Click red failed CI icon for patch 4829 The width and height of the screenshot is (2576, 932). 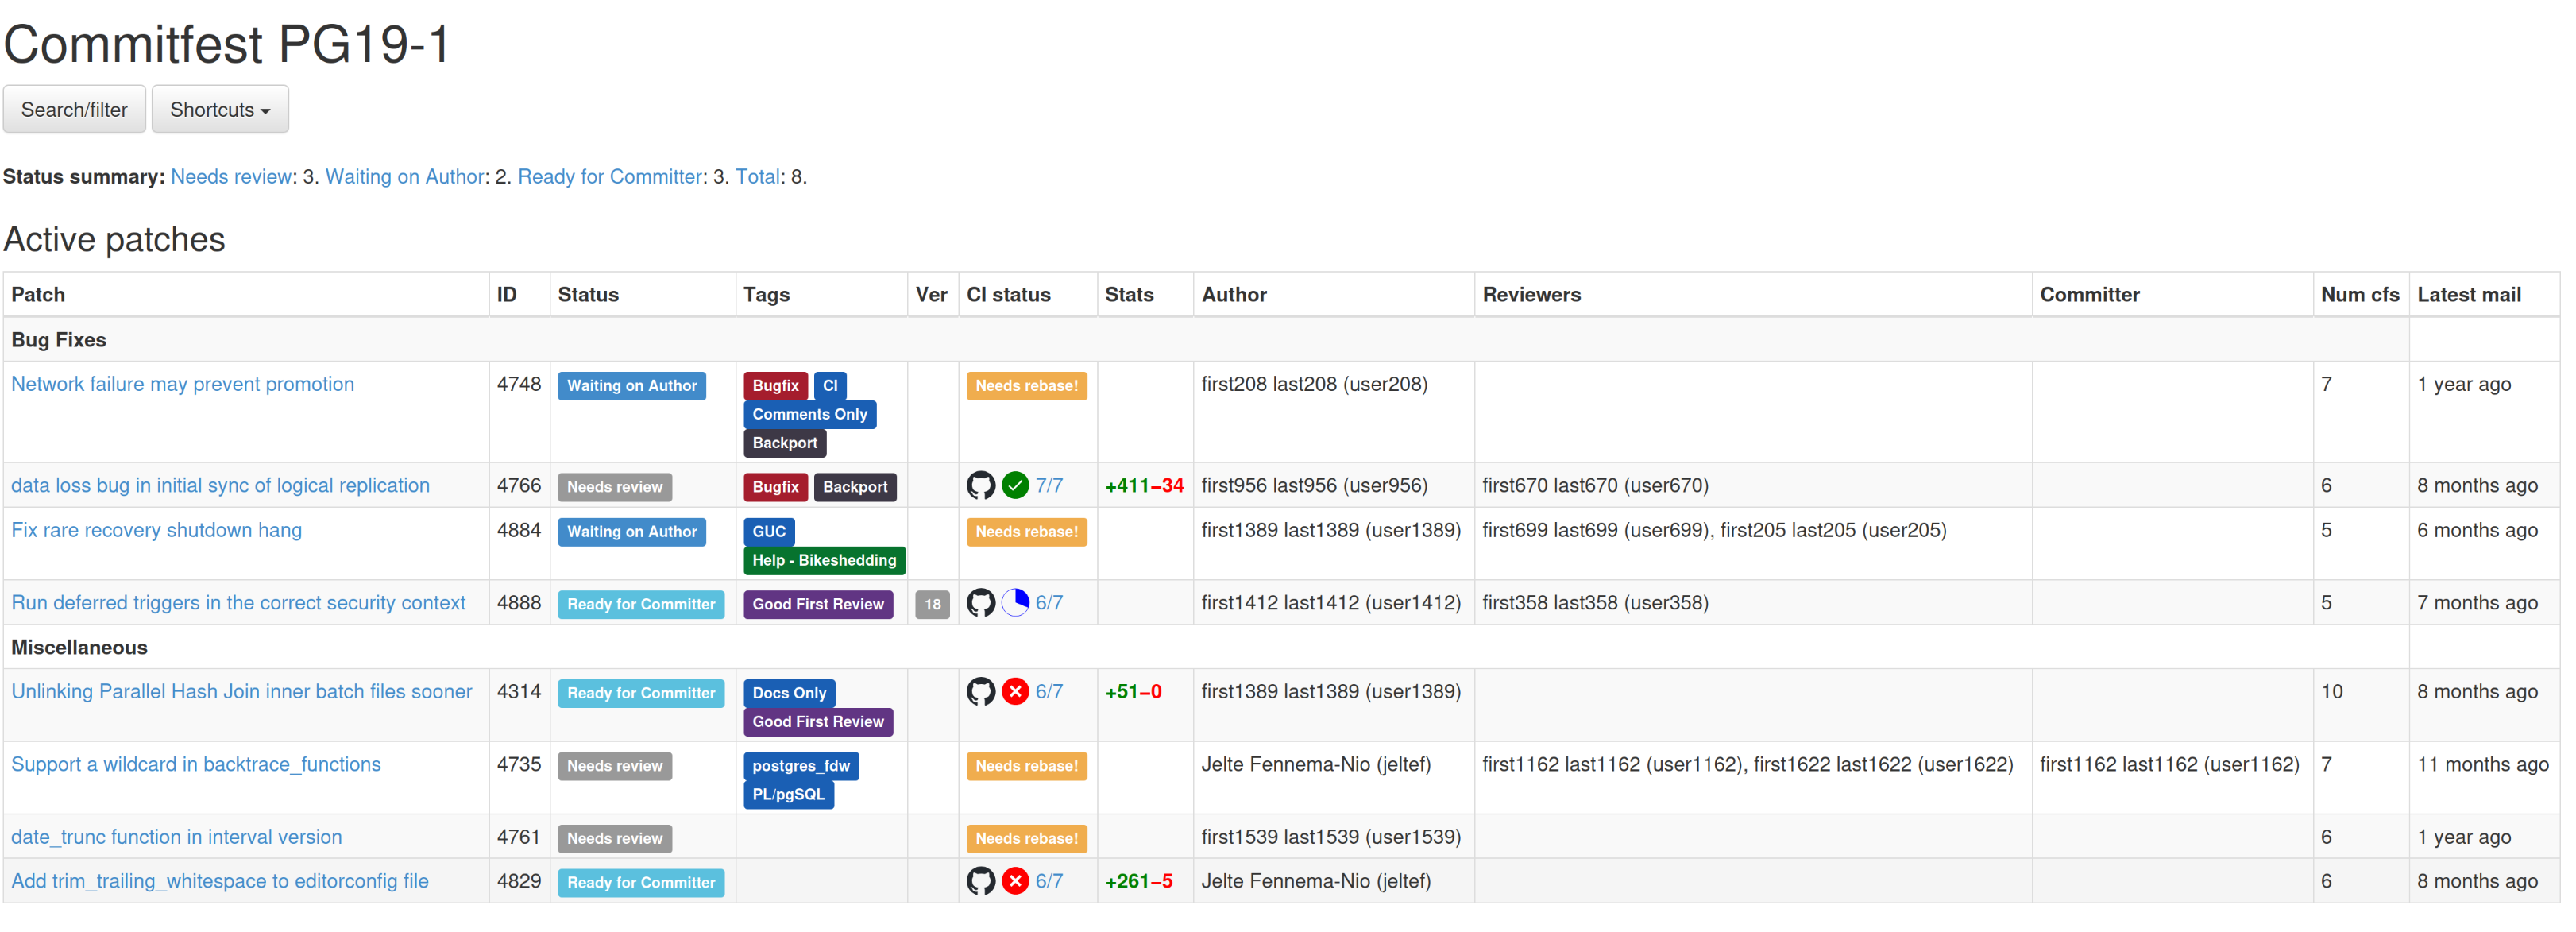[x=1015, y=881]
